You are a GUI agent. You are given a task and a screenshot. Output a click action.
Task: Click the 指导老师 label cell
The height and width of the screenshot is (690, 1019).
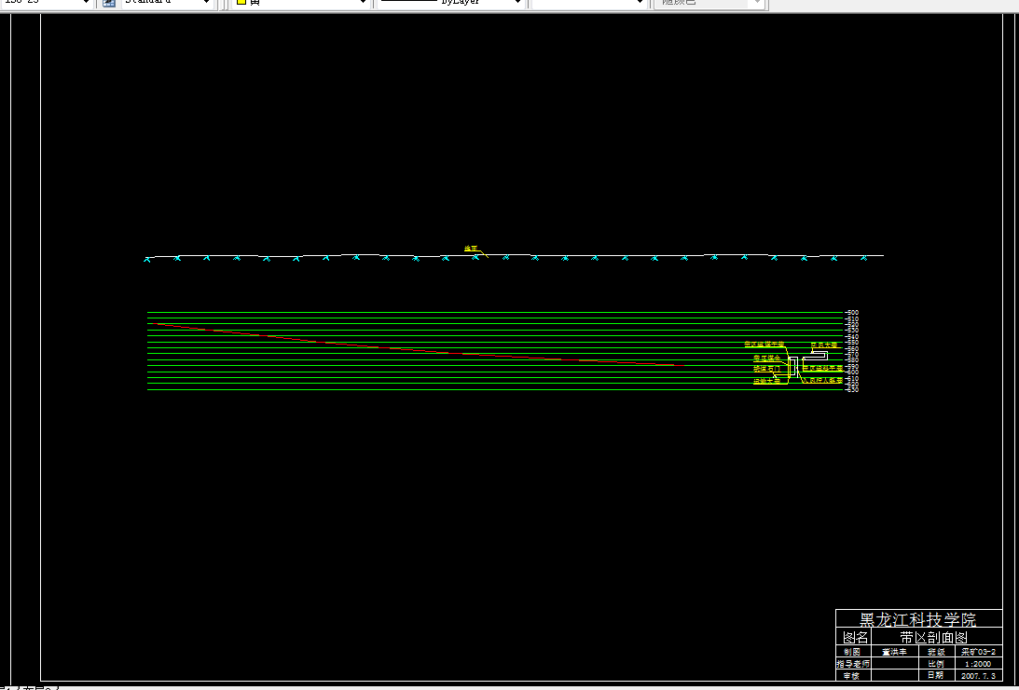point(853,664)
